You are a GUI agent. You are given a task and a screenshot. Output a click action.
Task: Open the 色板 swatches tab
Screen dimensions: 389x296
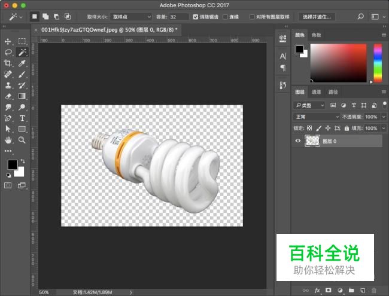point(316,35)
